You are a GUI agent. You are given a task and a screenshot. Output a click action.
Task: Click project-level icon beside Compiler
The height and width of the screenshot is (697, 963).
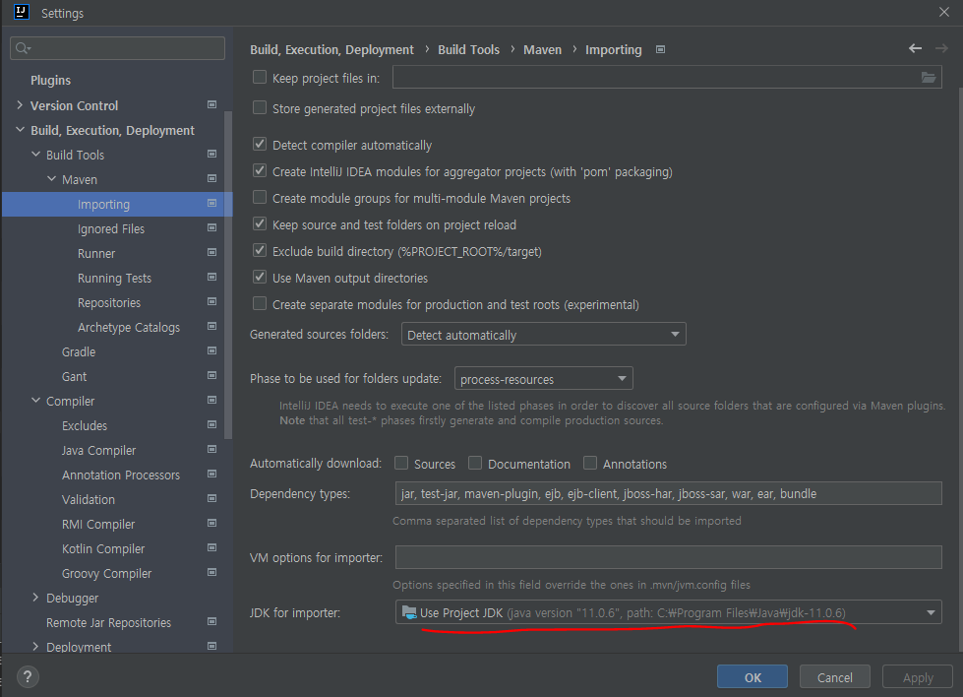coord(211,400)
